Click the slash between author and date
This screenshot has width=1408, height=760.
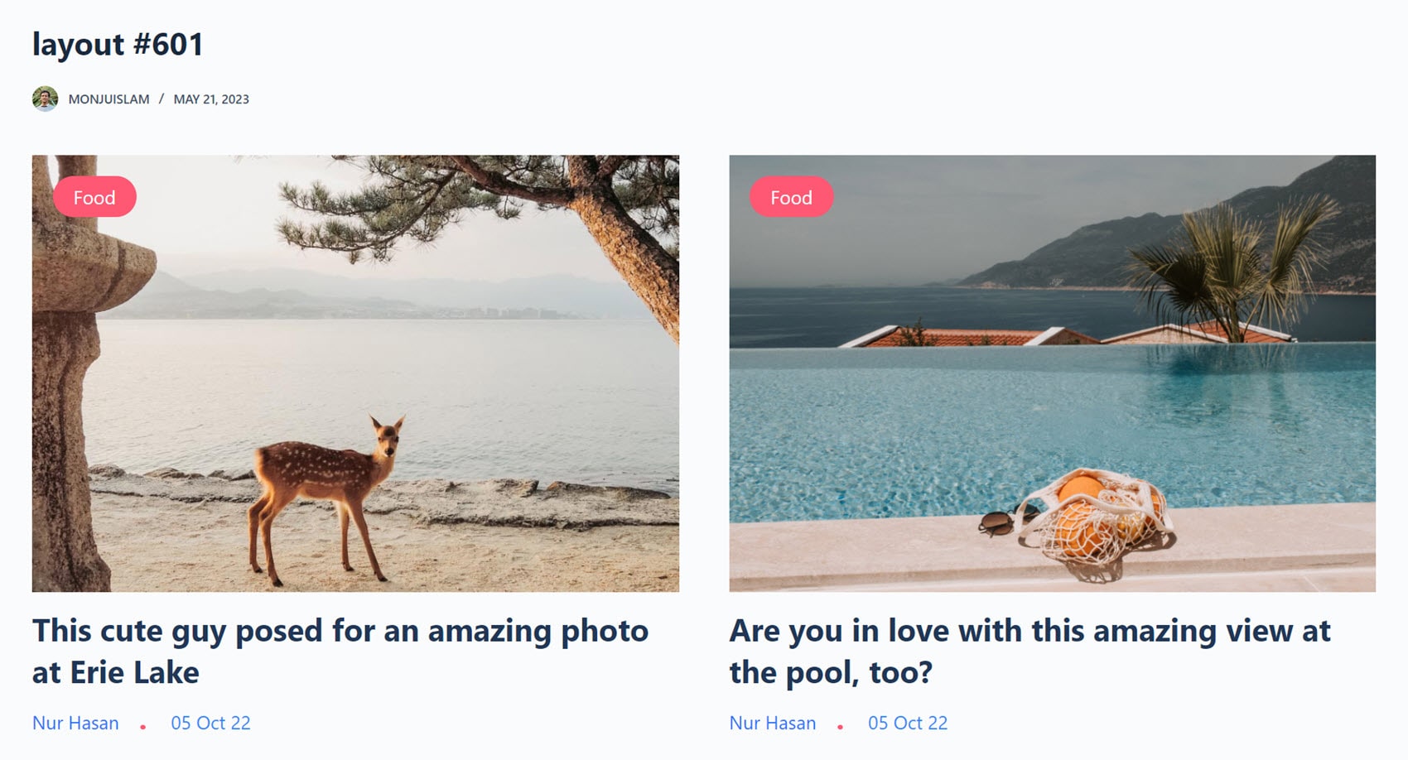(162, 99)
